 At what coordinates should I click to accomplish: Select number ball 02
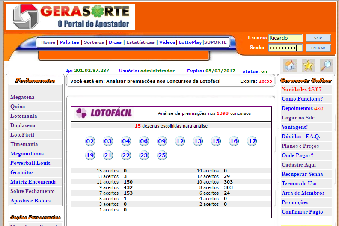tap(90, 141)
